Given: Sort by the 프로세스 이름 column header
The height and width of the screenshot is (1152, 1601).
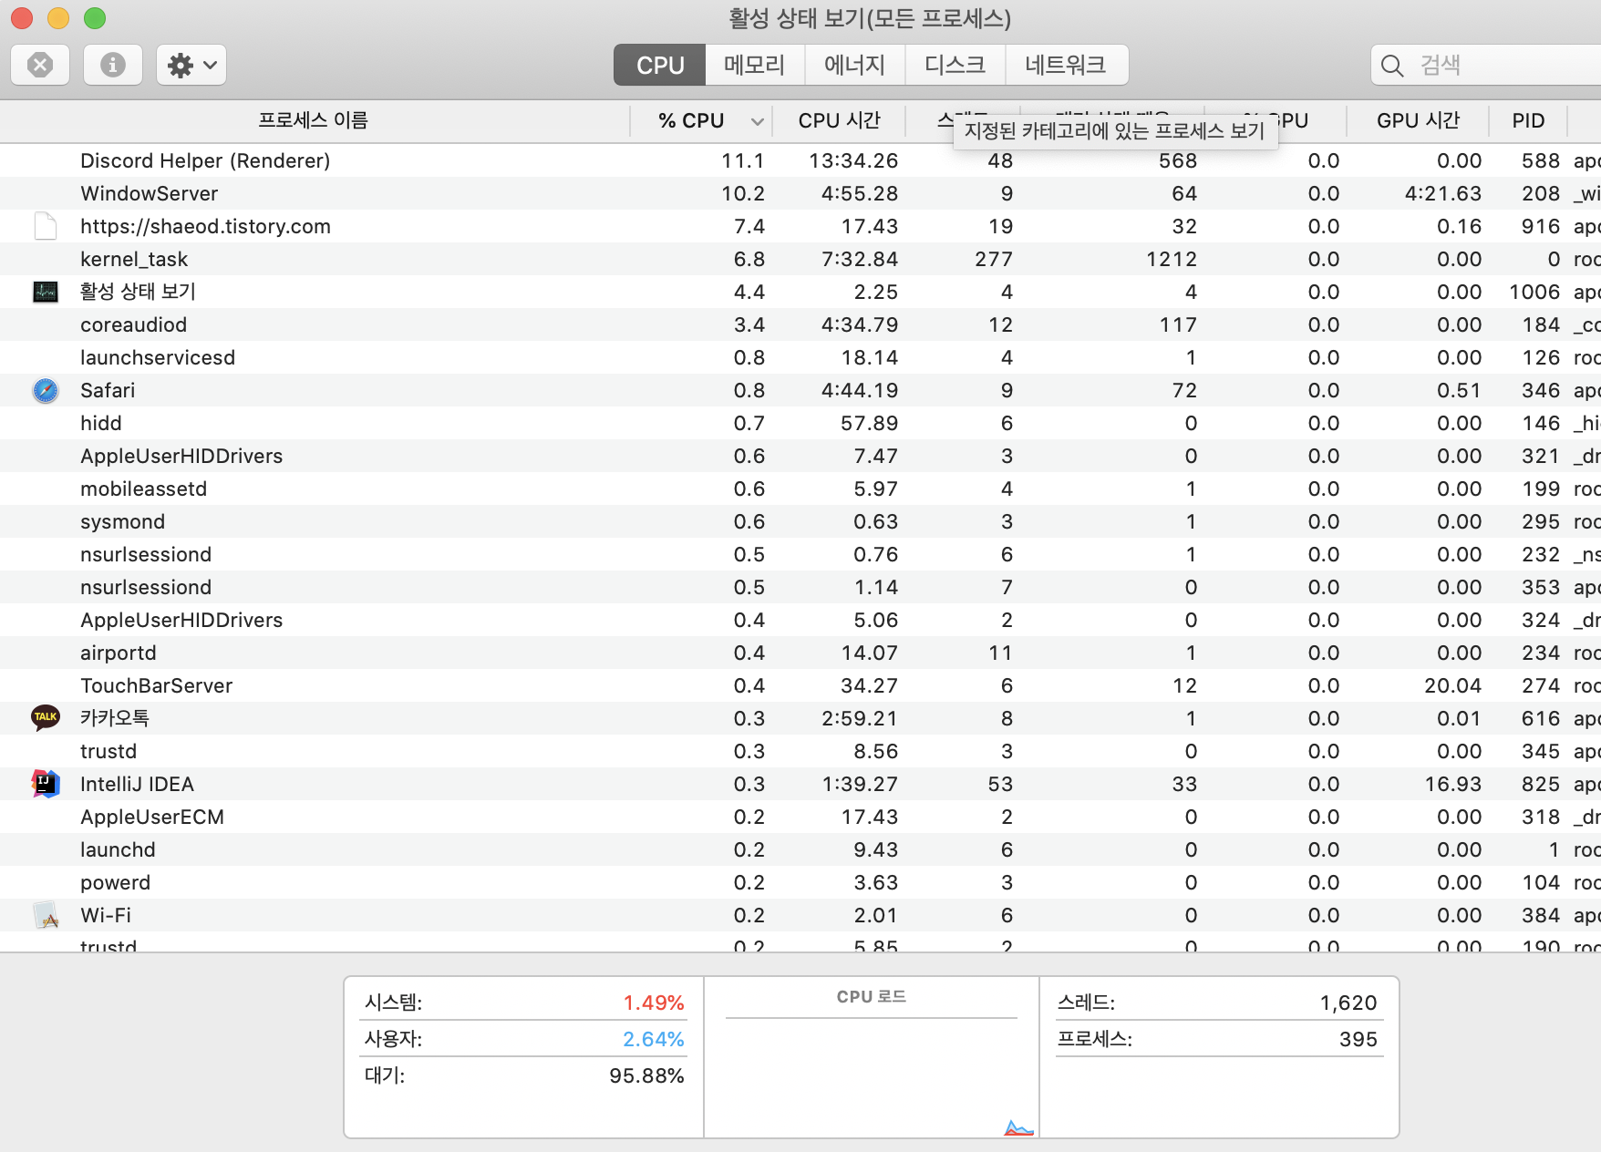Looking at the screenshot, I should pos(314,120).
